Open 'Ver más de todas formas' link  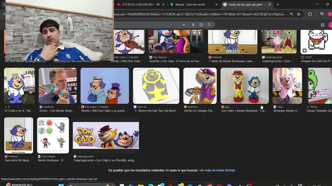coord(217,170)
